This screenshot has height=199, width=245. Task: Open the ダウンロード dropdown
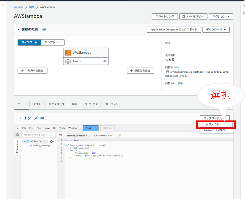(216, 30)
